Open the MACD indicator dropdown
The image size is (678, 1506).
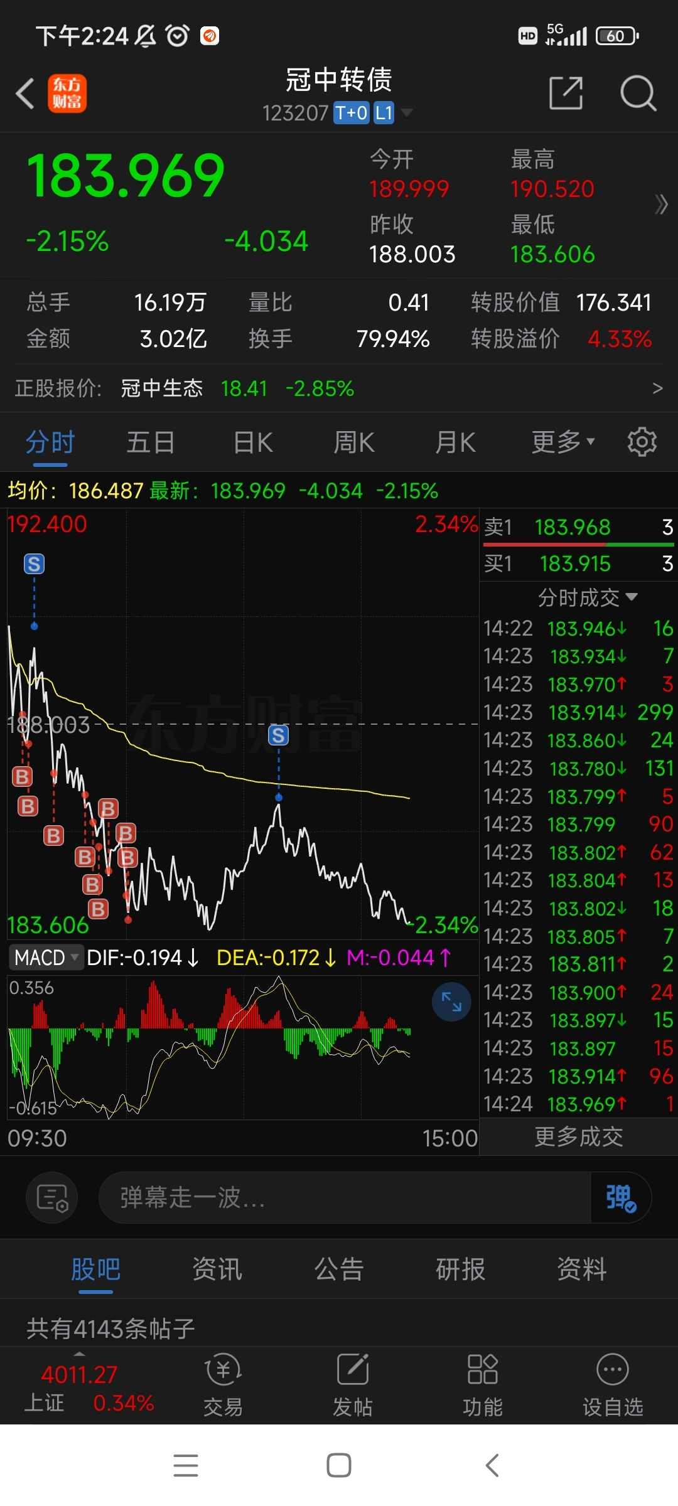click(x=45, y=958)
